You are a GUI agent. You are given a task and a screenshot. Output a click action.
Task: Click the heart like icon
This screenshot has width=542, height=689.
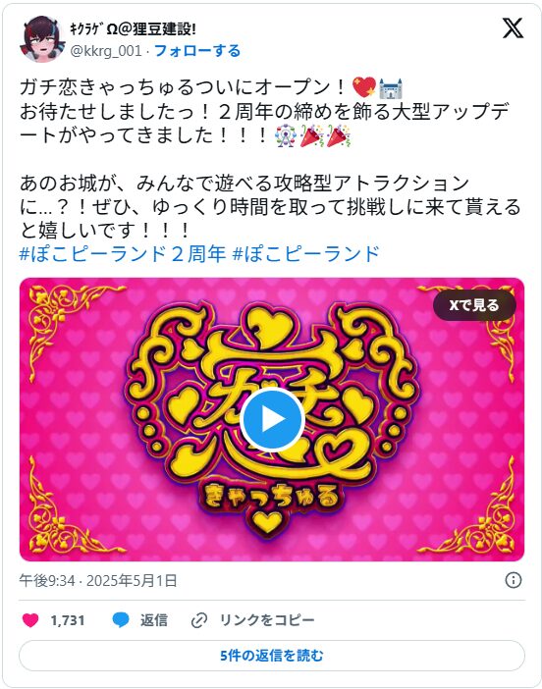click(30, 620)
